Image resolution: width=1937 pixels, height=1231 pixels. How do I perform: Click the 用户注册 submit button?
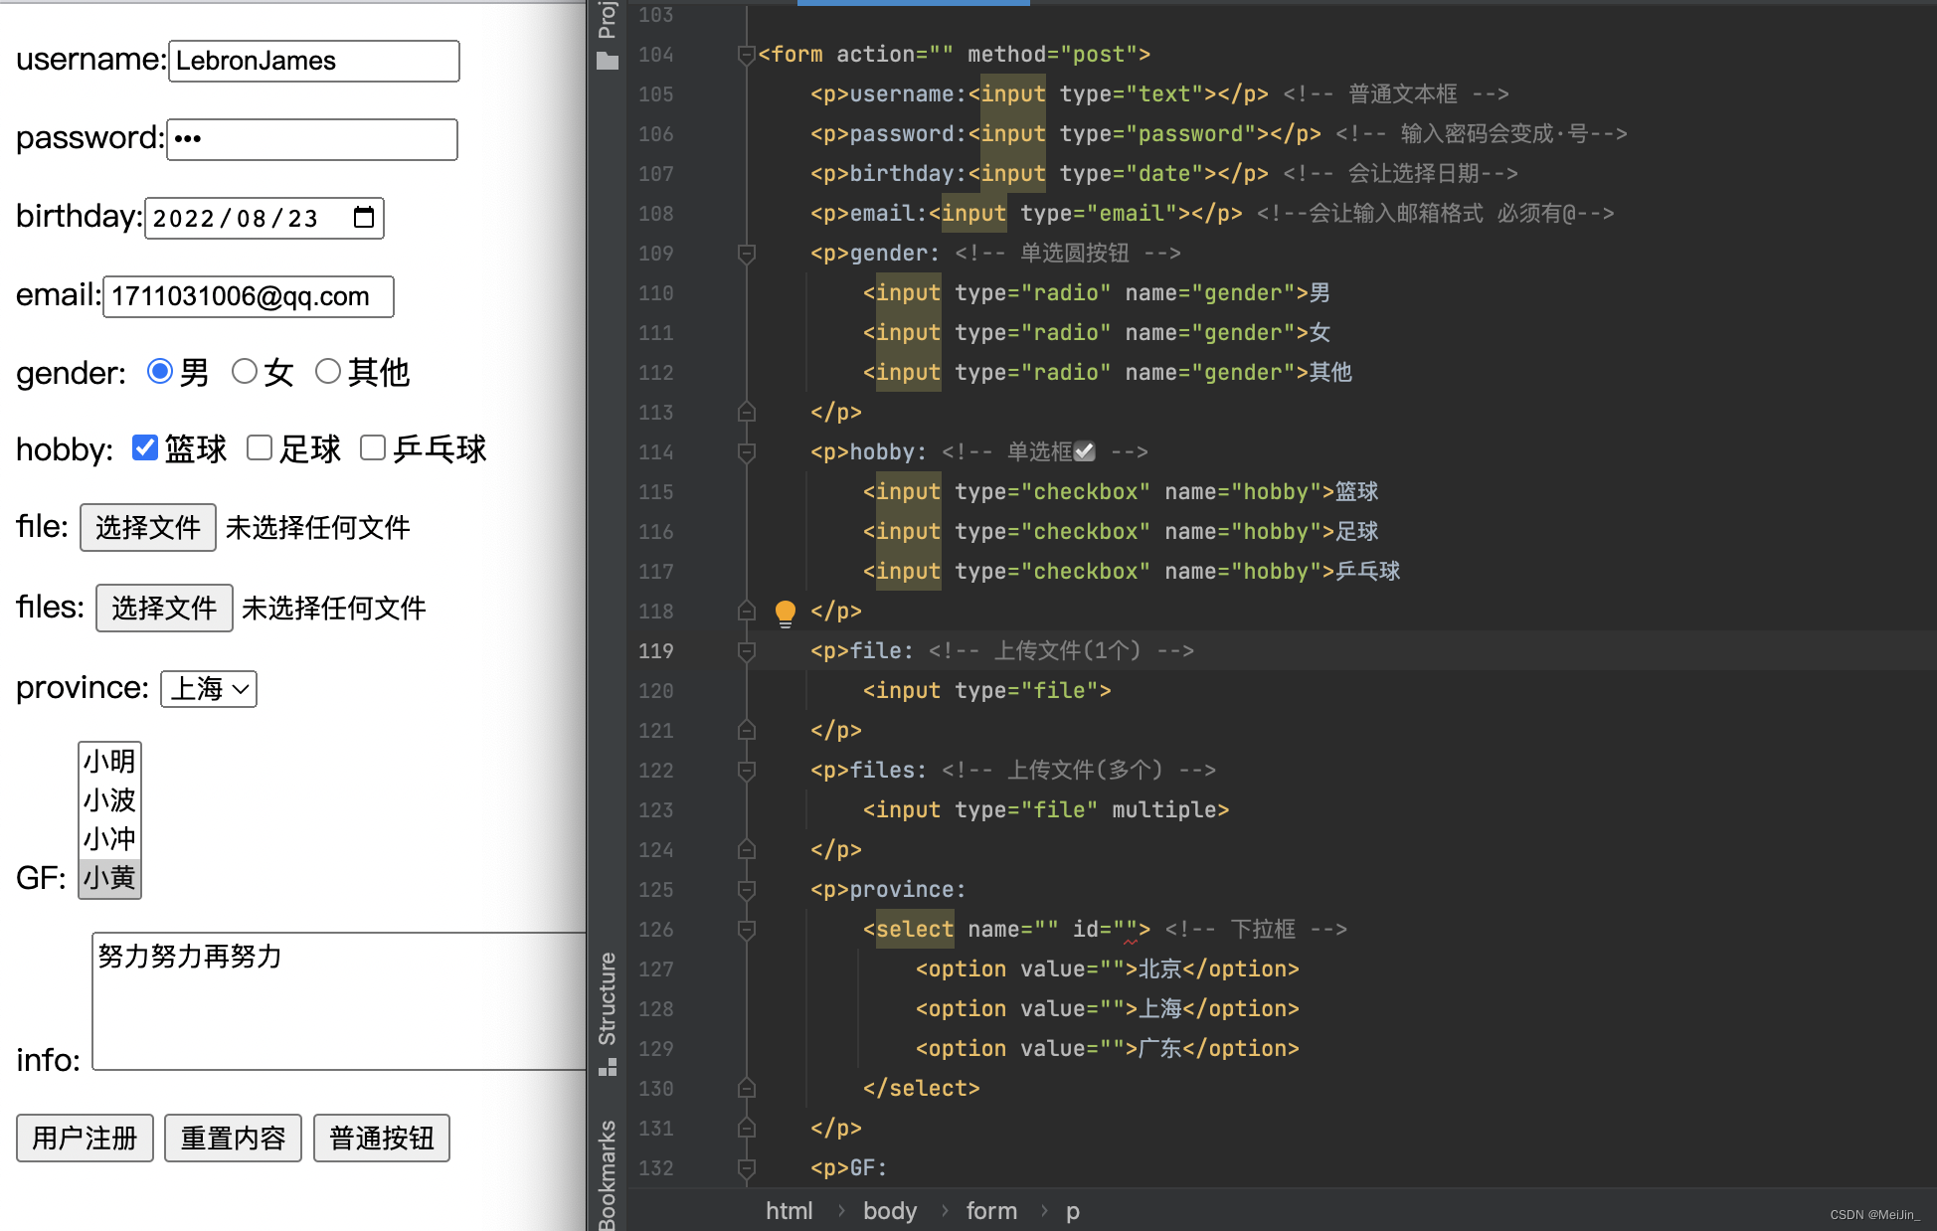(85, 1139)
